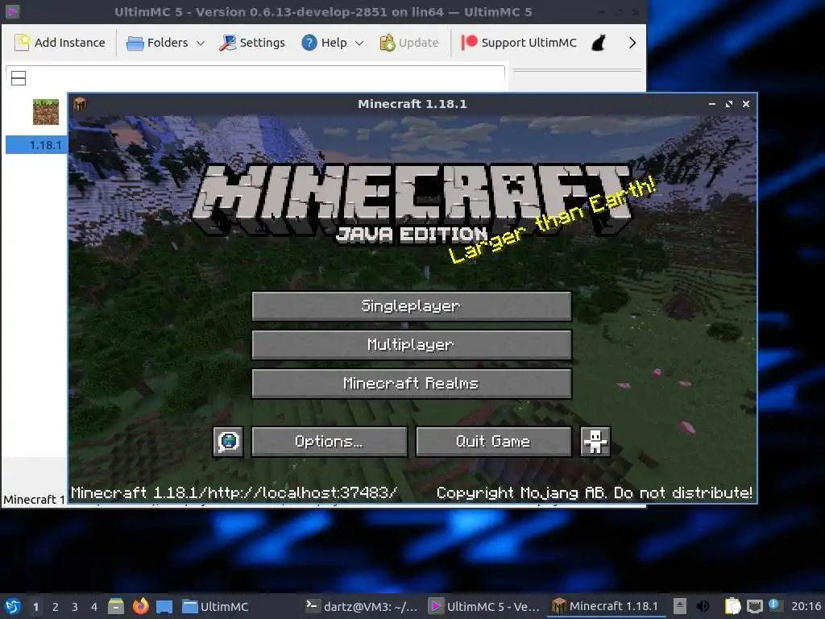825x619 pixels.
Task: Collapse the instance group toggle icon
Action: [19, 78]
